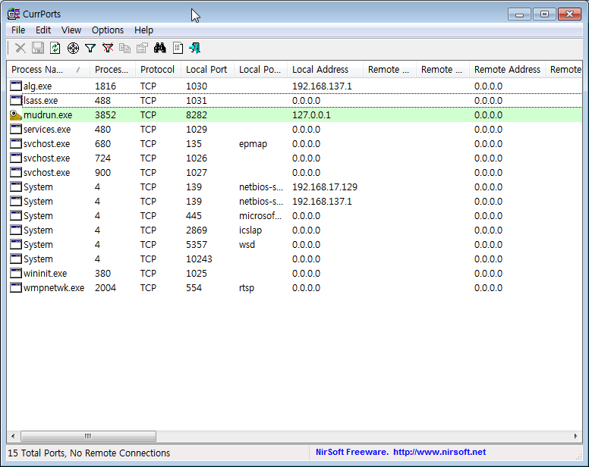The width and height of the screenshot is (589, 467).
Task: Click the binoculars Find icon
Action: click(160, 48)
